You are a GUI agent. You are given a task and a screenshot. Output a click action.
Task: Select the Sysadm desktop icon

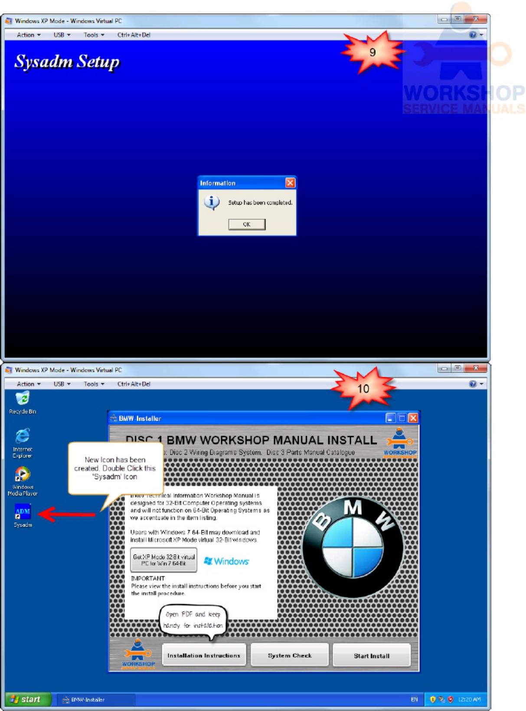(23, 515)
